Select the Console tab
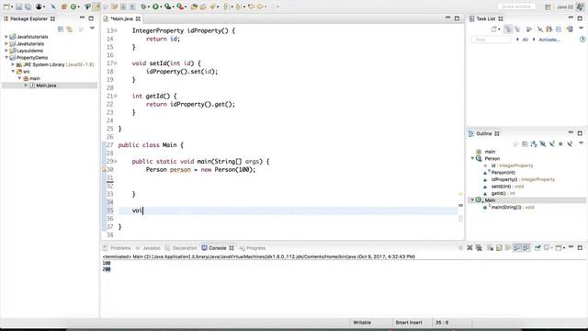588x331 pixels. tap(218, 248)
